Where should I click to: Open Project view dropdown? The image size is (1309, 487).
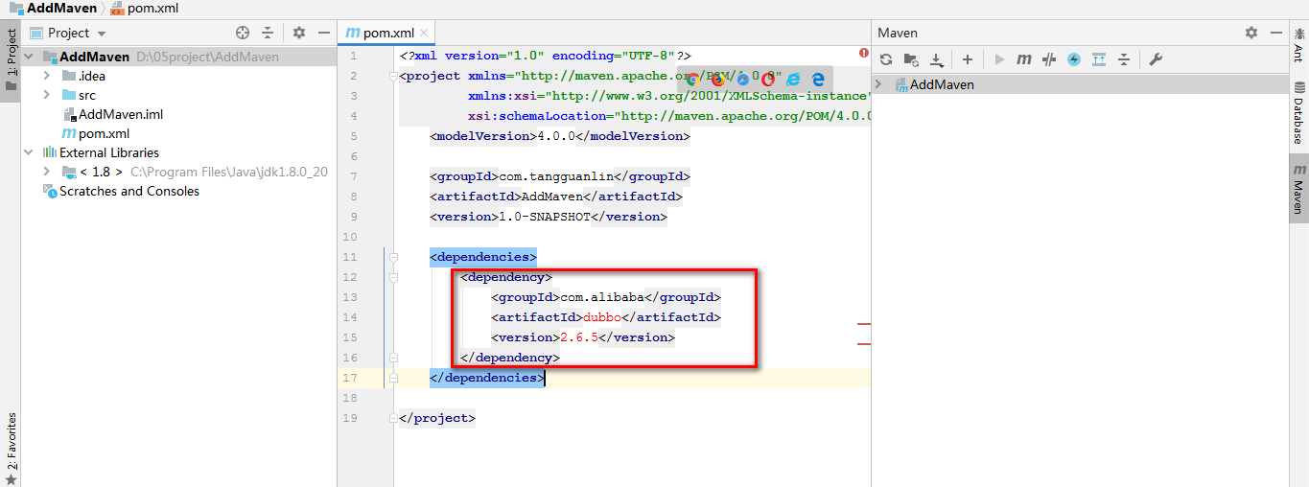67,33
